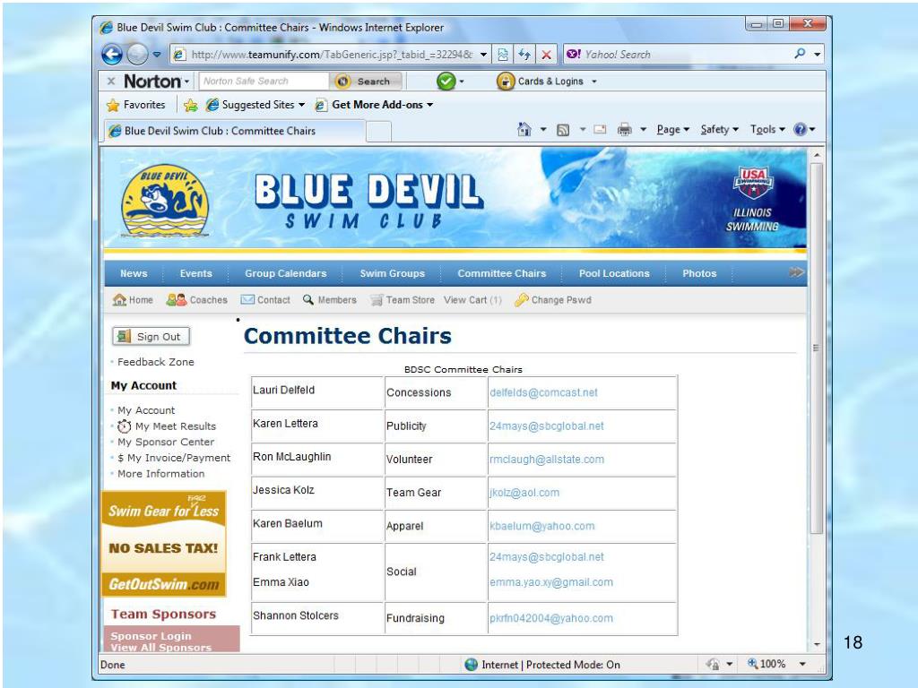Expand the address bar URL dropdown
Screen dimensions: 918x688
(x=483, y=55)
